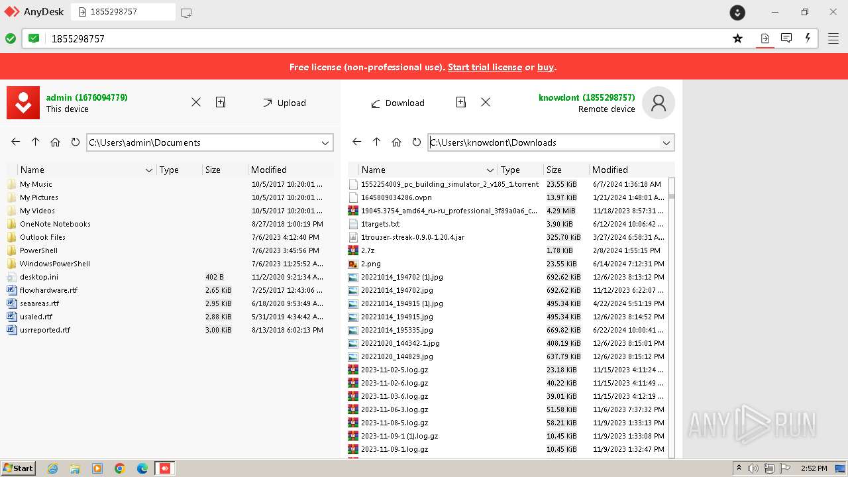Sort local files by Size column
The image size is (848, 477).
tap(225, 170)
